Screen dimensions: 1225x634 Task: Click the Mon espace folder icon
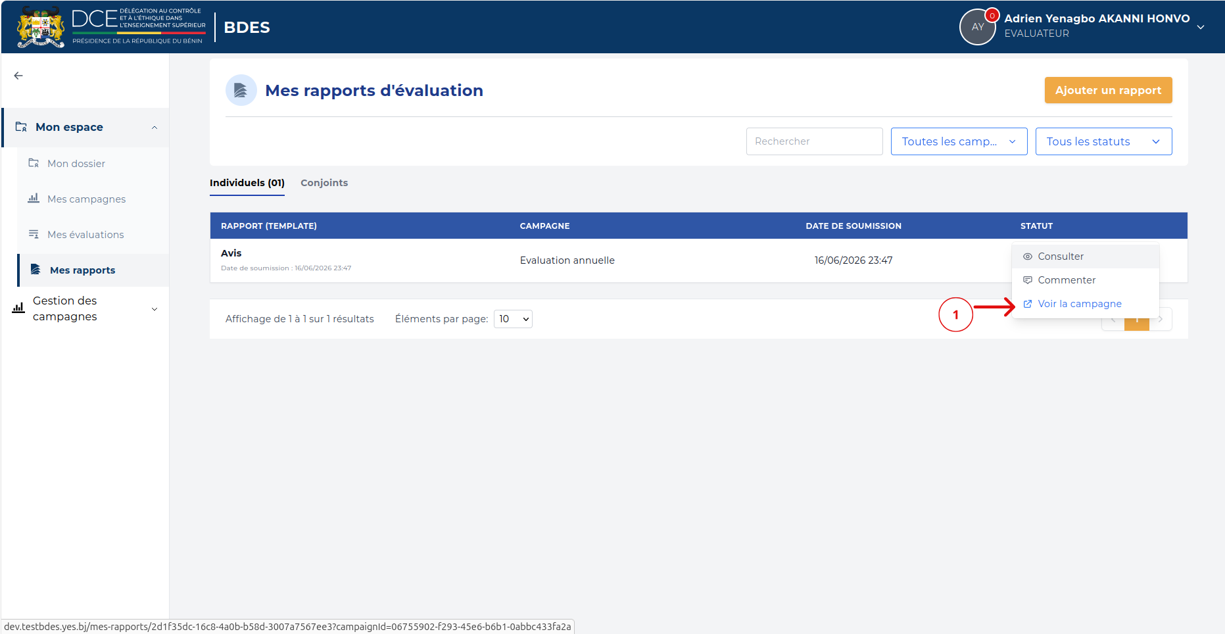click(21, 127)
